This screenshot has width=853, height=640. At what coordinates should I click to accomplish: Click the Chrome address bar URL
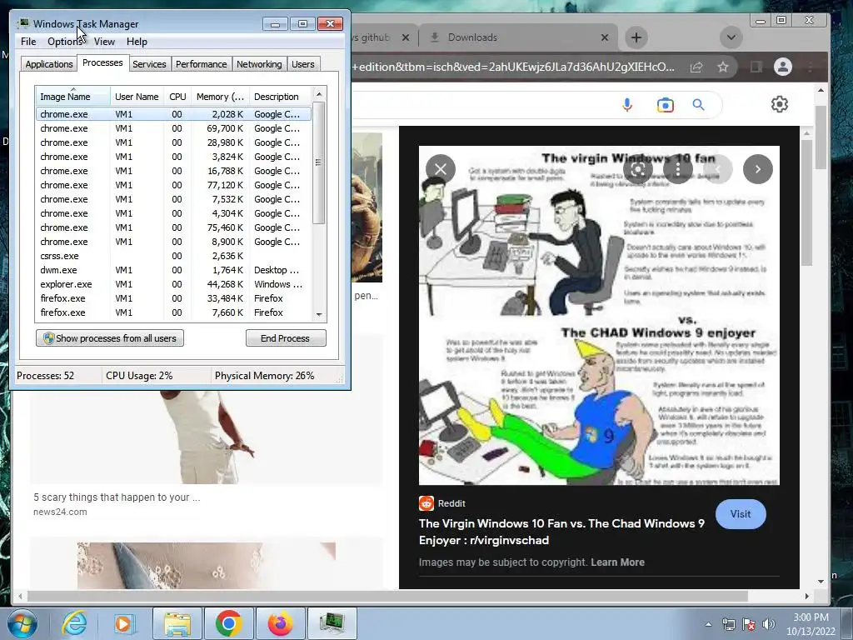[513, 67]
